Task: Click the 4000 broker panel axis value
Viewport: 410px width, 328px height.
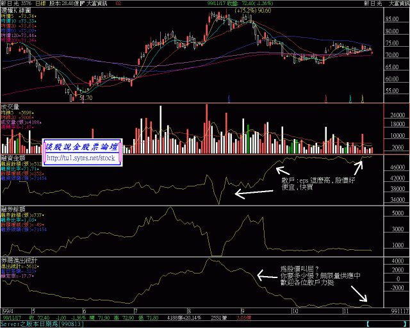Action: [x=398, y=261]
